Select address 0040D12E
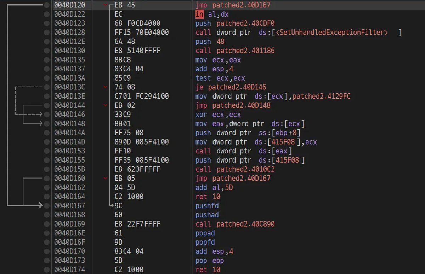The width and height of the screenshot is (425, 274). click(70, 42)
